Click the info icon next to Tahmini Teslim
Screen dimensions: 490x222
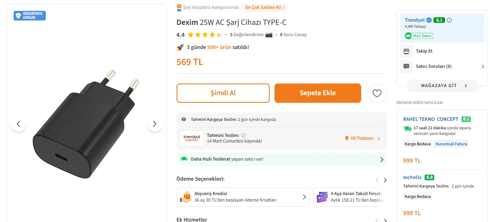tap(243, 135)
